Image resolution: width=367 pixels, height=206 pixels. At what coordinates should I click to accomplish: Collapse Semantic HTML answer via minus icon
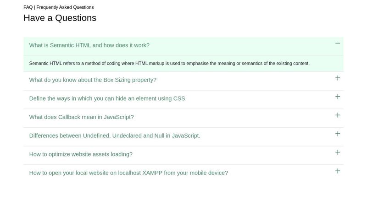[338, 43]
